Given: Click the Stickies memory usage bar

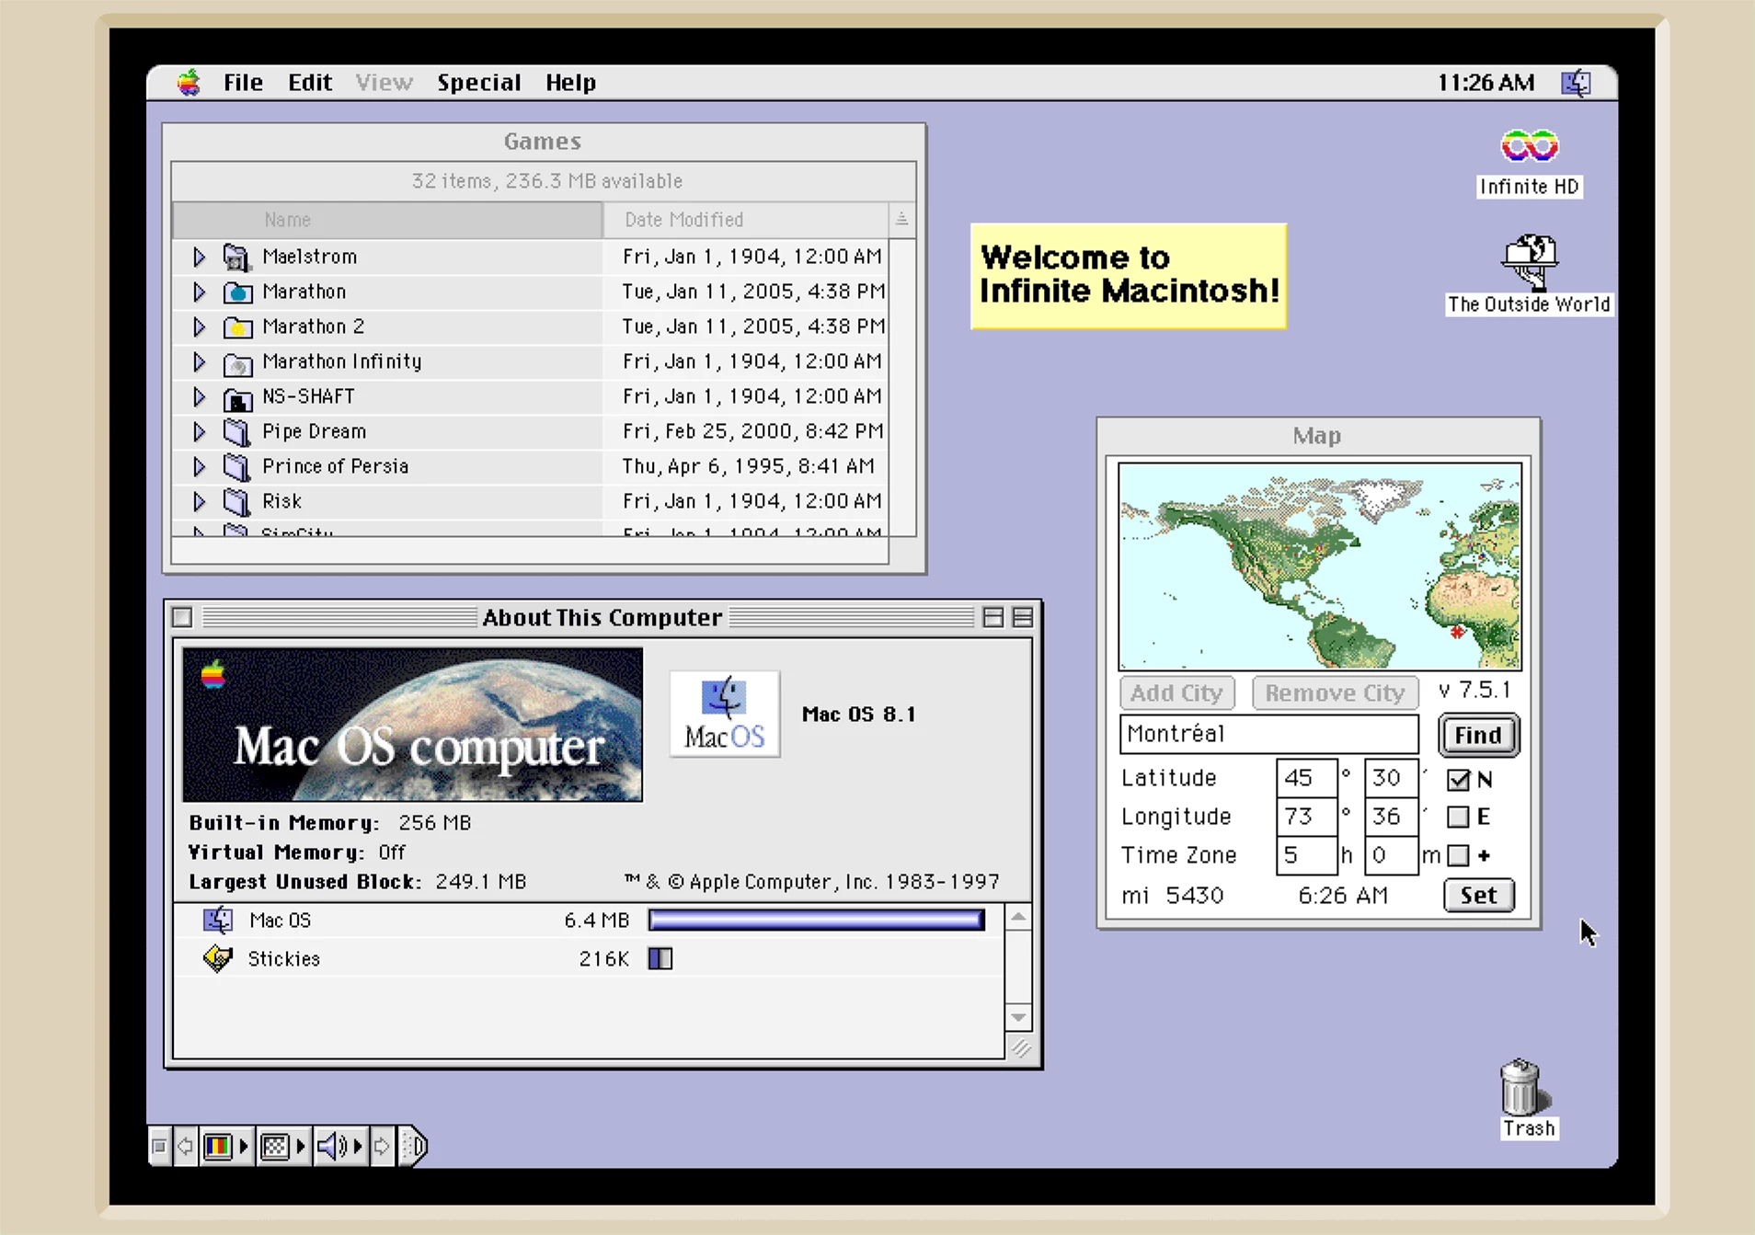Looking at the screenshot, I should pyautogui.click(x=660, y=958).
